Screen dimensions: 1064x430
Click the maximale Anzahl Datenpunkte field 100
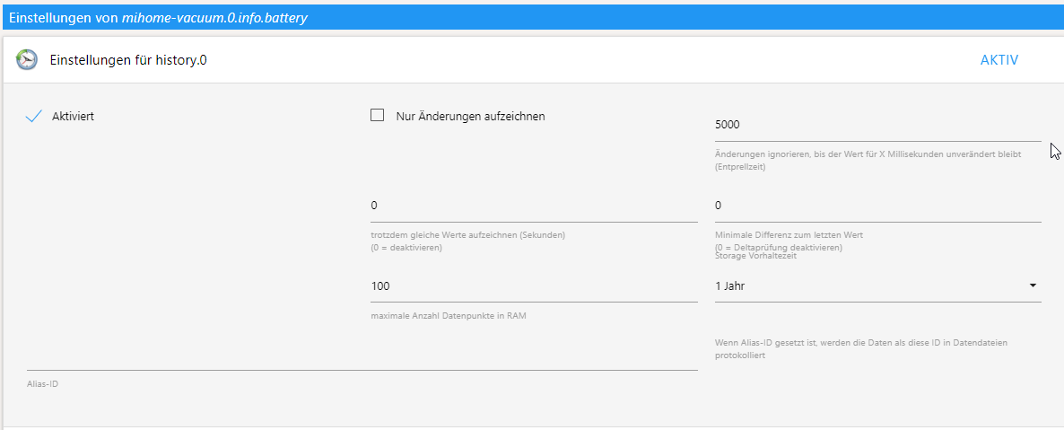pos(534,286)
